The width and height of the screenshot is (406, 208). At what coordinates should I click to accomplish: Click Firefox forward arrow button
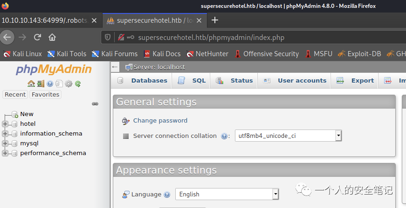point(22,37)
